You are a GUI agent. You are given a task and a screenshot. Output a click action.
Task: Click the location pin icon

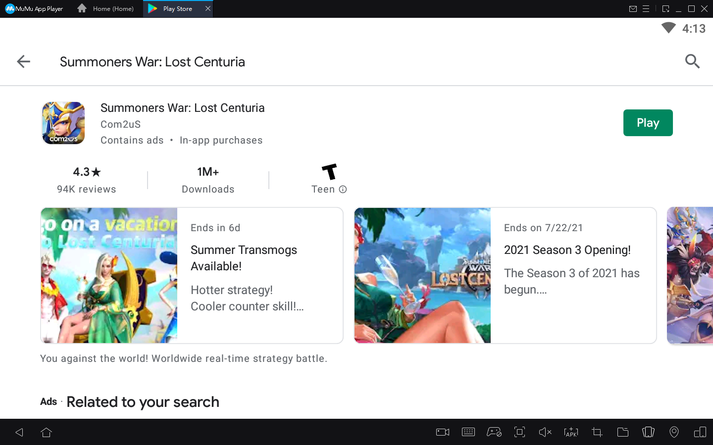click(674, 432)
